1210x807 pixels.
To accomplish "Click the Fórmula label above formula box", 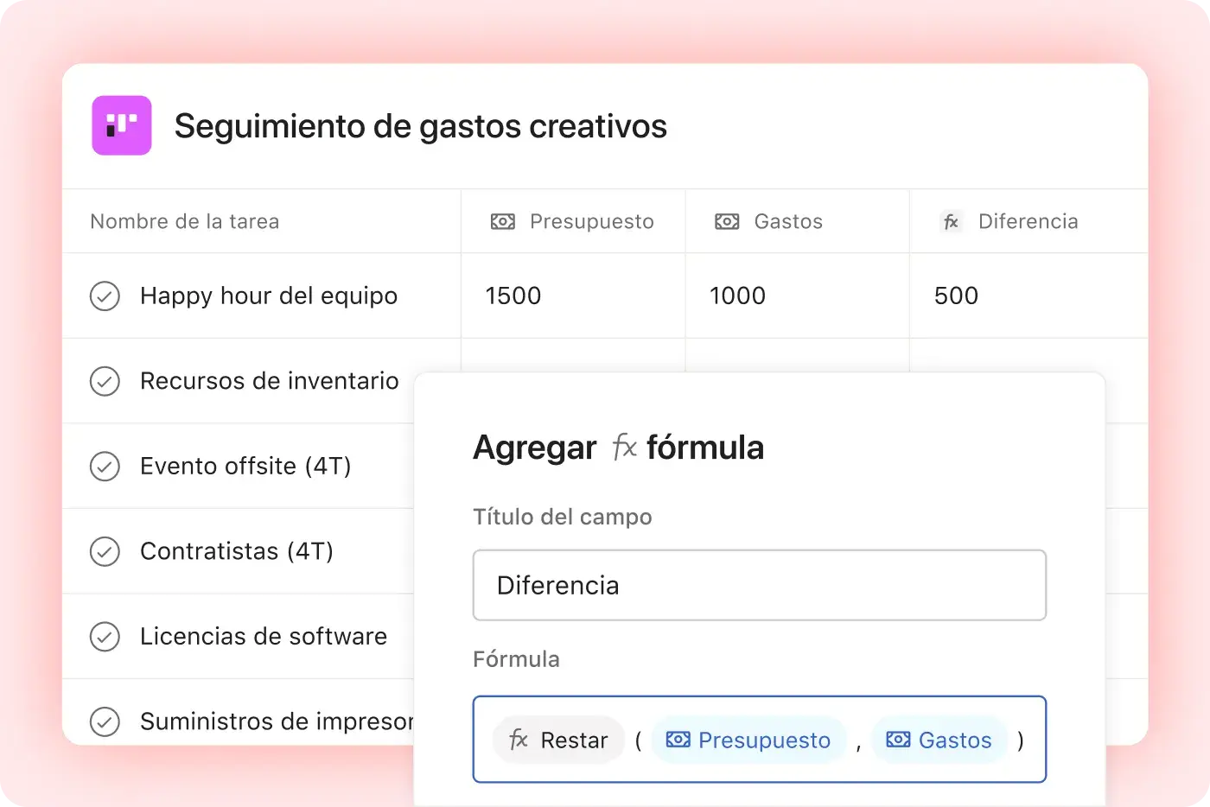I will (x=517, y=659).
